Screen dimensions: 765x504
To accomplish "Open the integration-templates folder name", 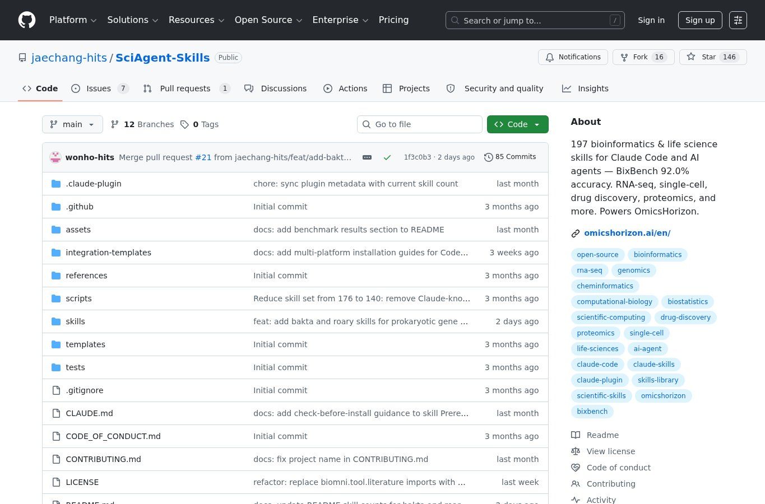I will click(108, 253).
